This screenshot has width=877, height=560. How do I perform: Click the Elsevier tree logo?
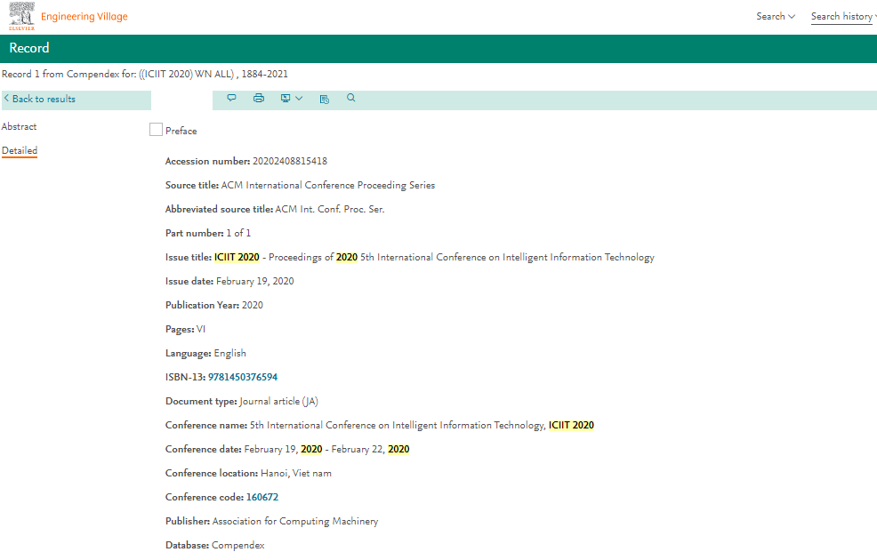22,16
